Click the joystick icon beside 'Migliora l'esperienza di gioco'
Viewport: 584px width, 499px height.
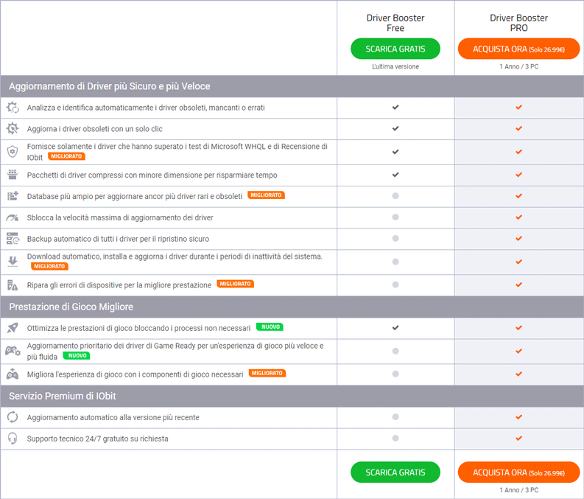click(13, 374)
